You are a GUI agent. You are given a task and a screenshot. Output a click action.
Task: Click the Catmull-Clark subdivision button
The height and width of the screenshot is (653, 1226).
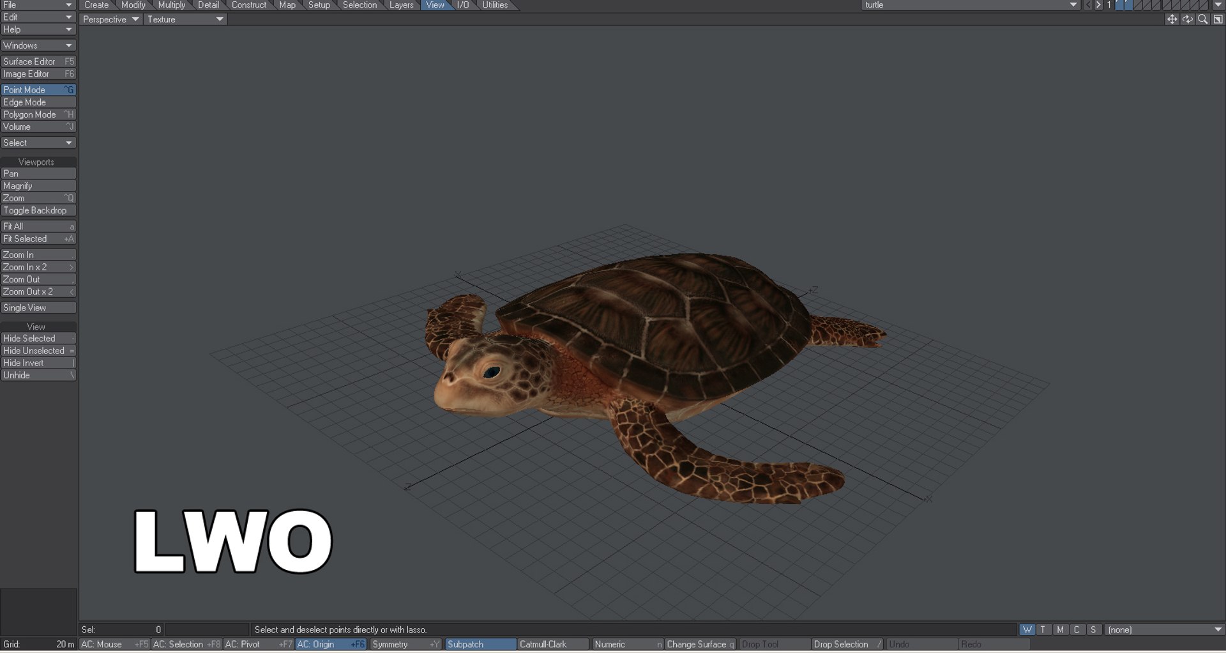tap(553, 645)
